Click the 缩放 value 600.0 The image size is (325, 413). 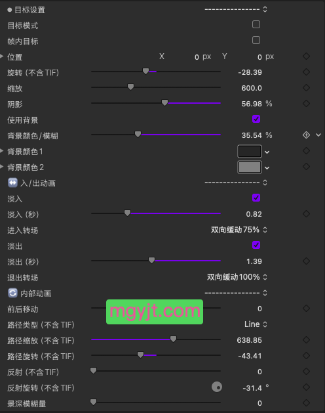tap(252, 88)
